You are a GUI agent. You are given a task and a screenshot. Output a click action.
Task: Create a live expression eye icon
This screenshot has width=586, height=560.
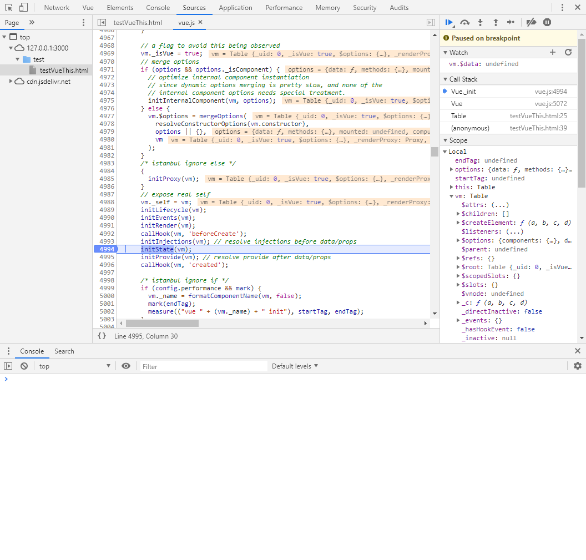(126, 366)
